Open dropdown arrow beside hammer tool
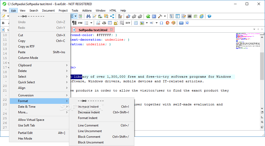265x146 pixels. click(x=165, y=16)
